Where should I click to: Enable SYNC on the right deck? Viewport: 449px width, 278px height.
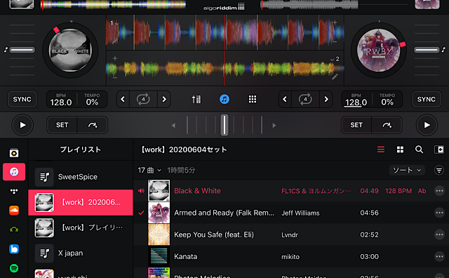(426, 99)
